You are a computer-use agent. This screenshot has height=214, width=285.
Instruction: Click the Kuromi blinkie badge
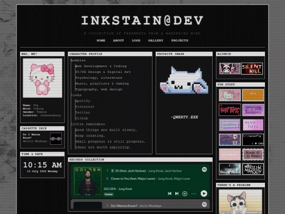pos(230,68)
